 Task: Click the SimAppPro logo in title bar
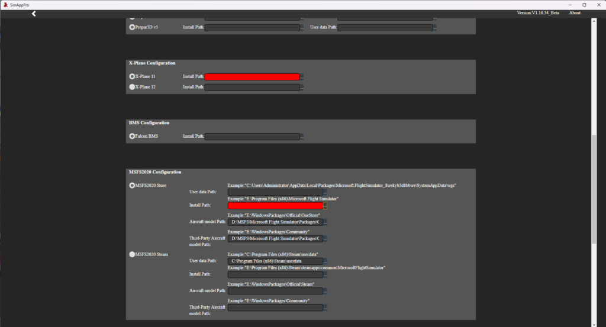pyautogui.click(x=5, y=5)
